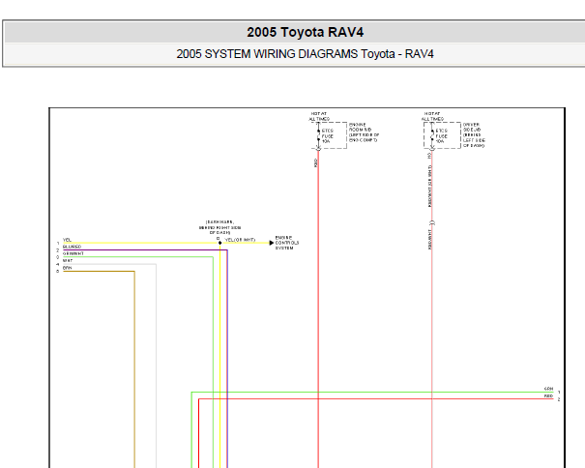
Task: Click the connector symbol on the RED/WHT wire
Action: [432, 223]
